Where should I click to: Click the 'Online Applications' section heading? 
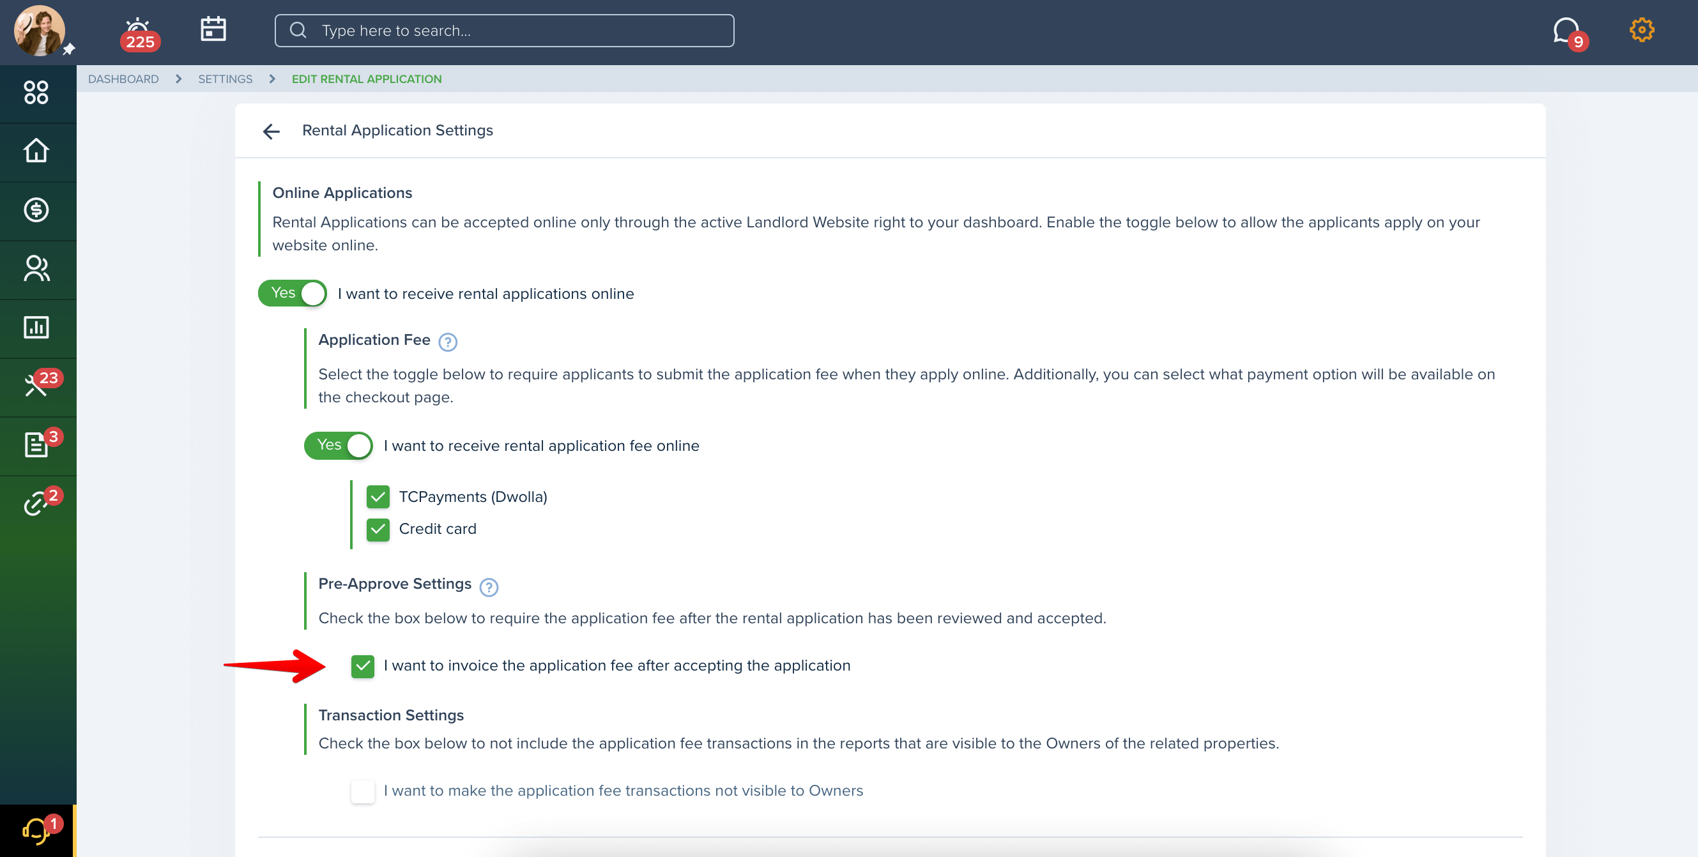342,193
